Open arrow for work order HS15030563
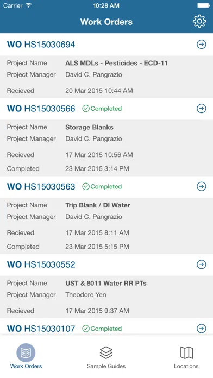213x378 pixels. [202, 186]
